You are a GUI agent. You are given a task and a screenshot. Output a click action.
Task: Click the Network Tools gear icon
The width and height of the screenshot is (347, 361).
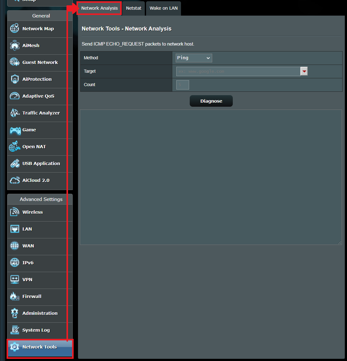[14, 347]
